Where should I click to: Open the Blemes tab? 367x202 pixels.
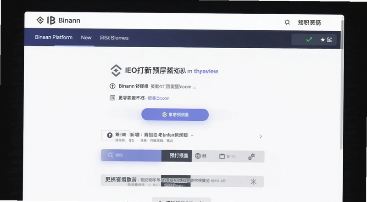(x=114, y=38)
